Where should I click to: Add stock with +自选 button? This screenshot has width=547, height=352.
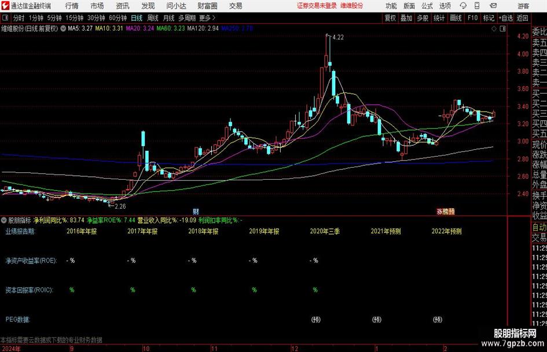pyautogui.click(x=506, y=18)
